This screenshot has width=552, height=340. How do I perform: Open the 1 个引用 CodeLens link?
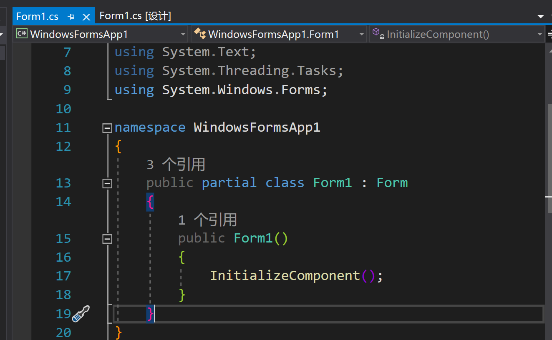(x=207, y=220)
